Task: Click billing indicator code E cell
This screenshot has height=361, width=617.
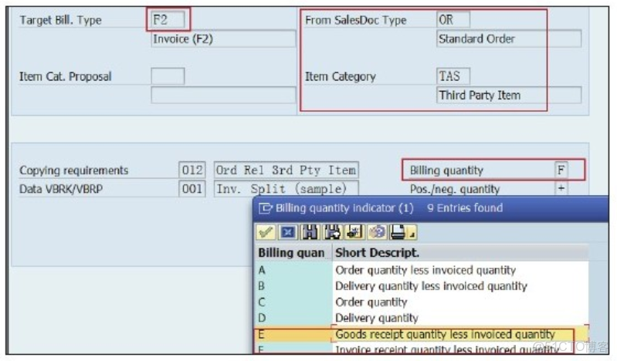Action: (293, 334)
